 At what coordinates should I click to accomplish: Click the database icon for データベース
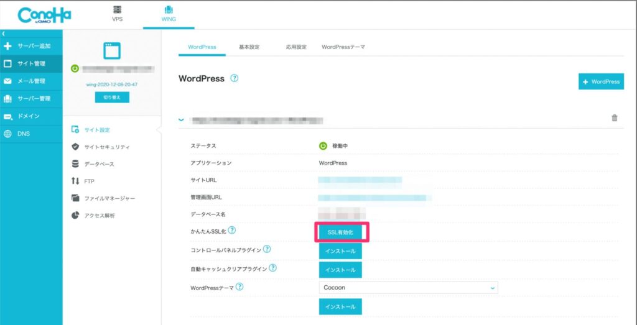click(x=75, y=164)
